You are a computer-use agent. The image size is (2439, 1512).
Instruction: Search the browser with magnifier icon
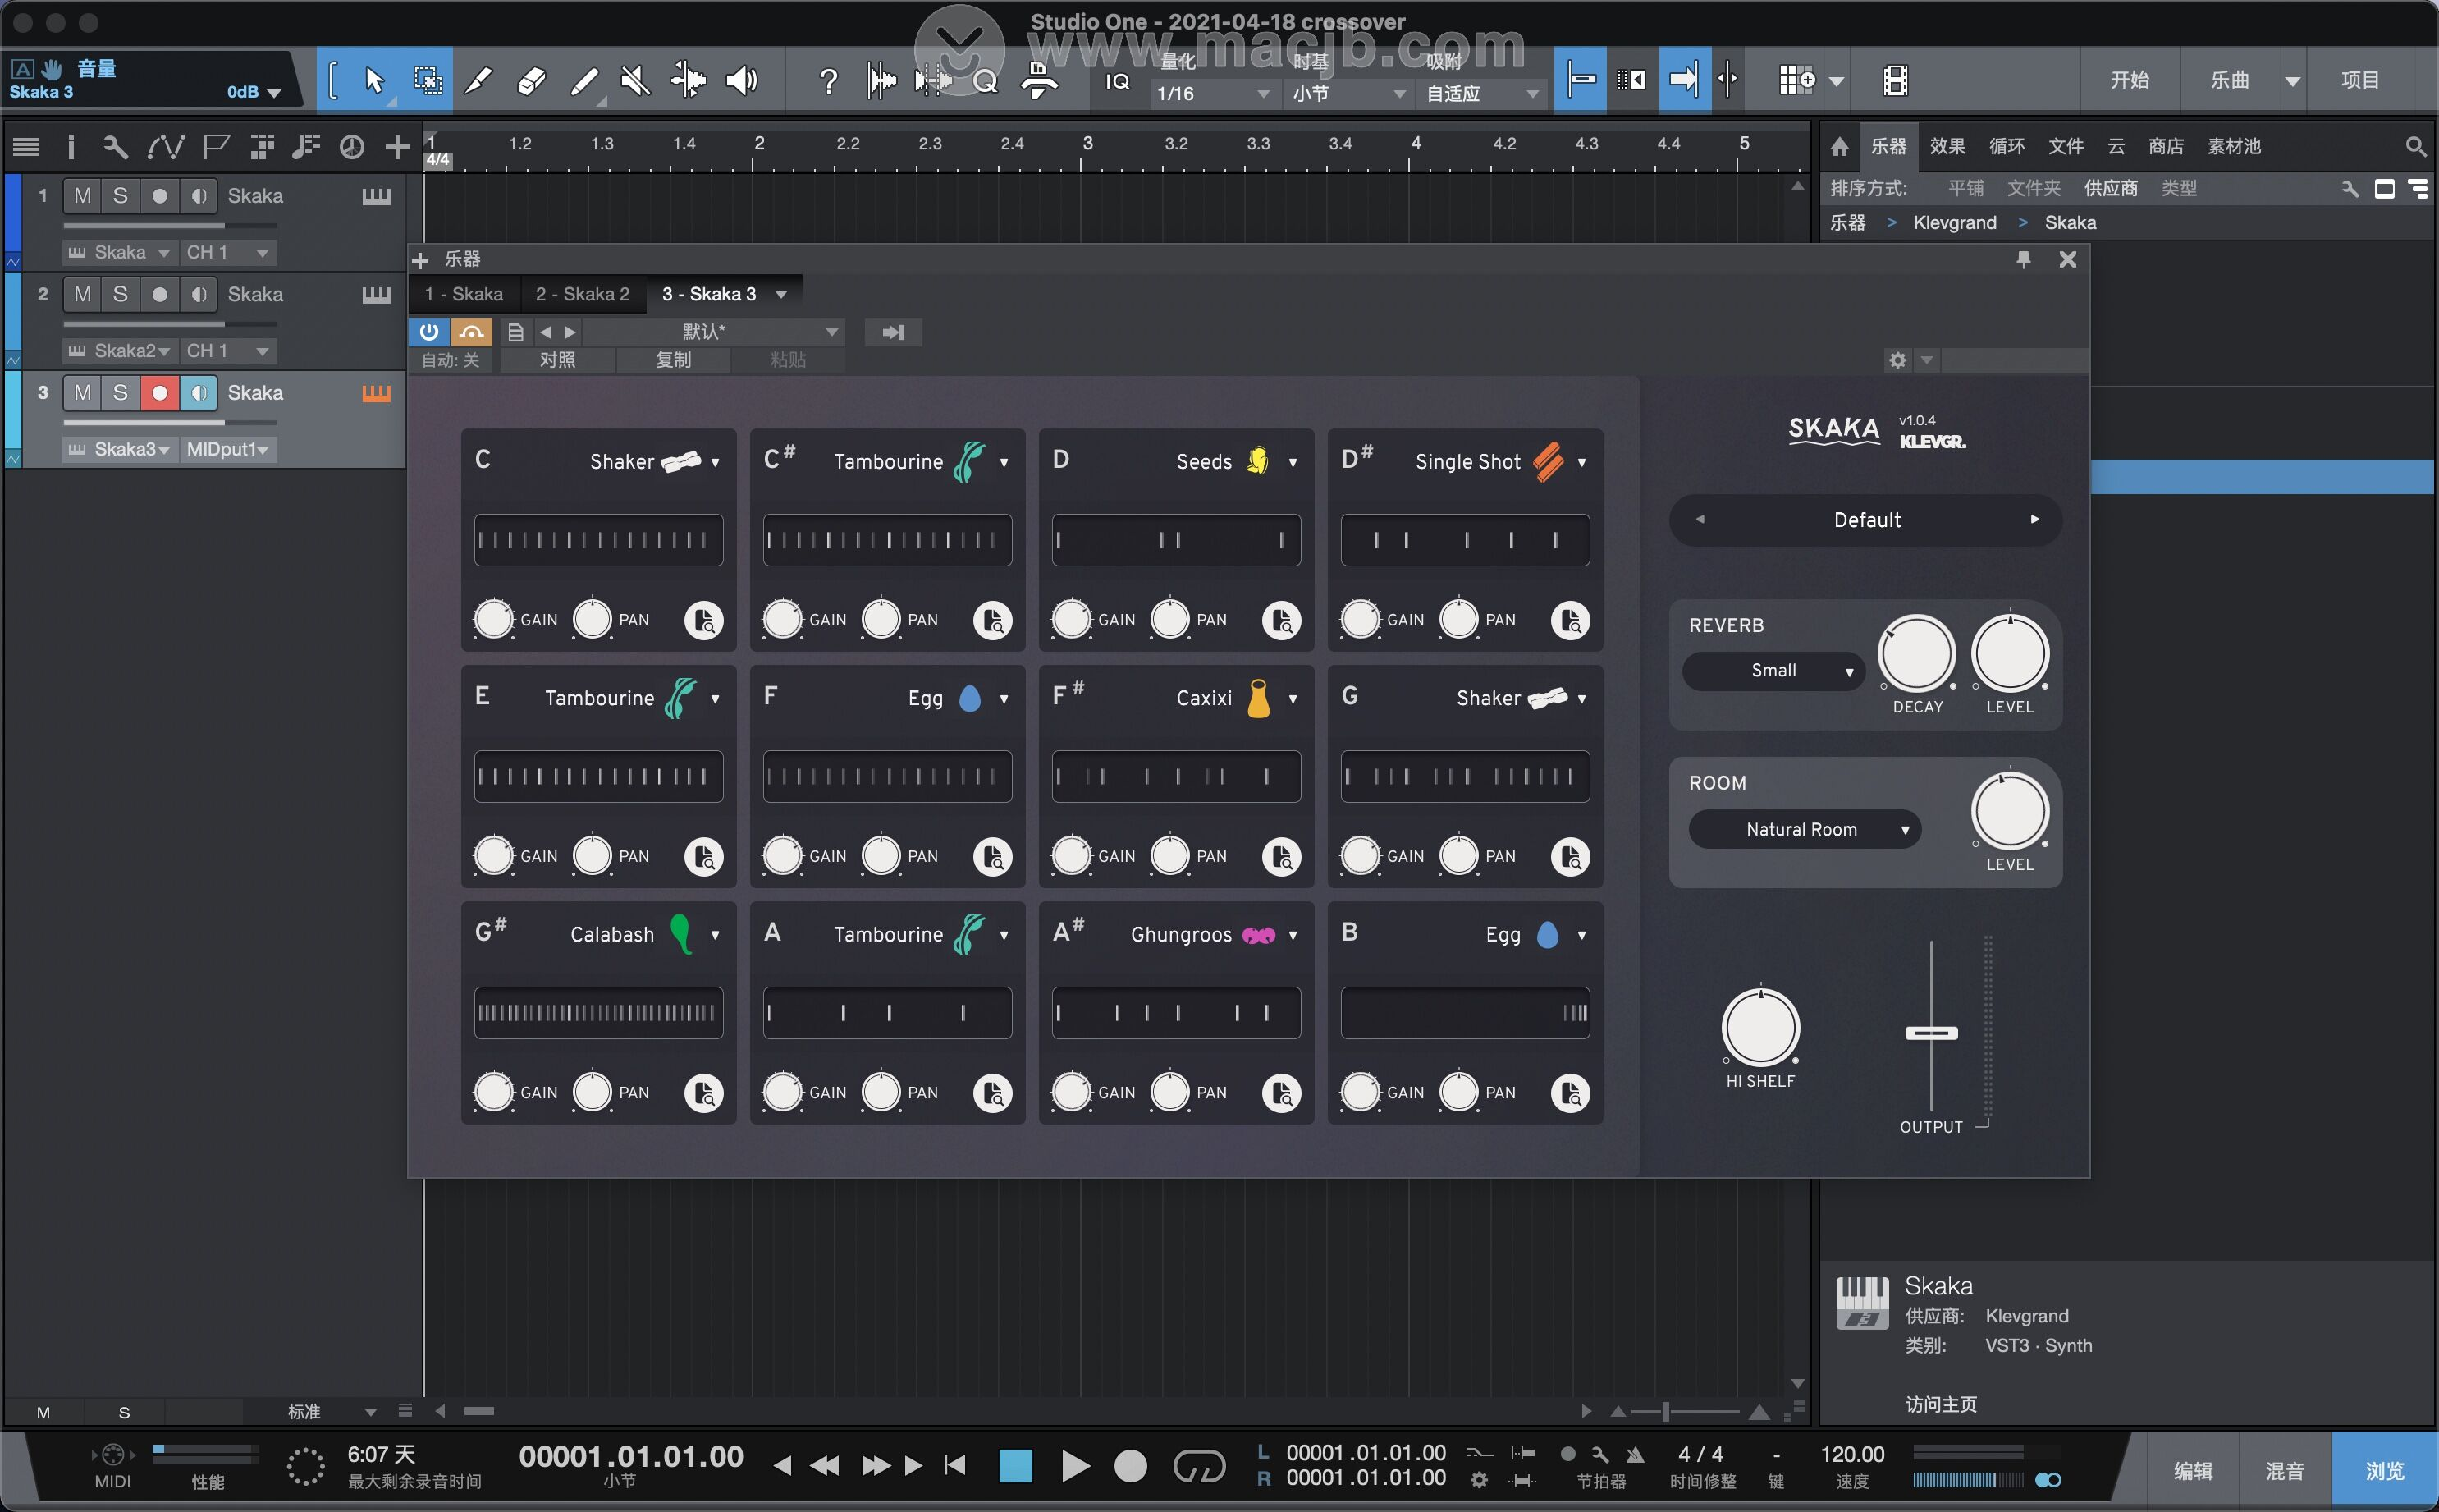point(2415,147)
